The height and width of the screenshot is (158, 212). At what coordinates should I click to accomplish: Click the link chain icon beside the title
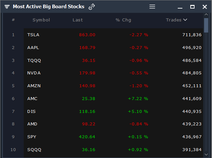92,7
